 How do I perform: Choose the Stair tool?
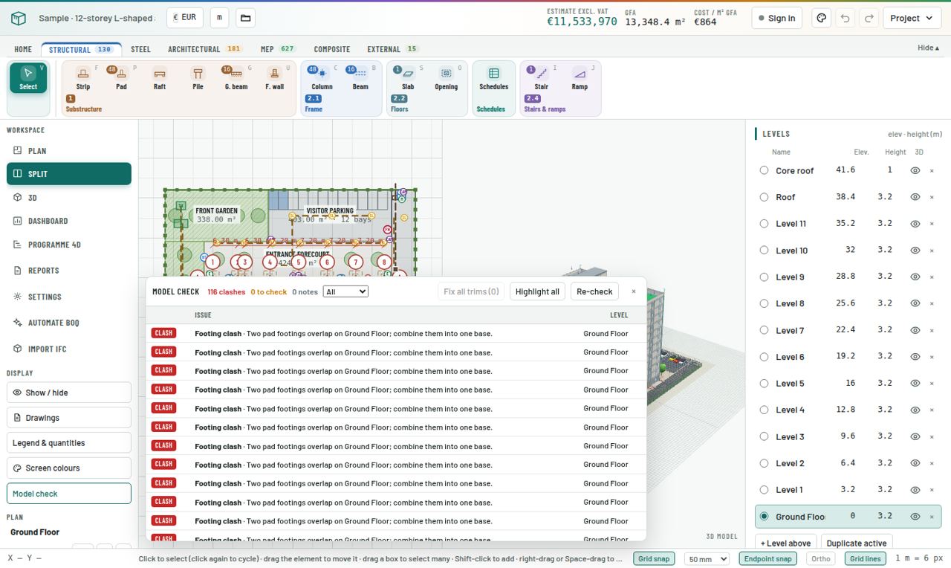tap(542, 79)
